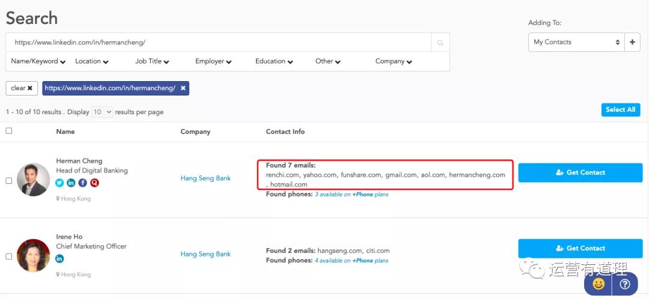Expand the Name/Keyword filter dropdown

click(38, 61)
